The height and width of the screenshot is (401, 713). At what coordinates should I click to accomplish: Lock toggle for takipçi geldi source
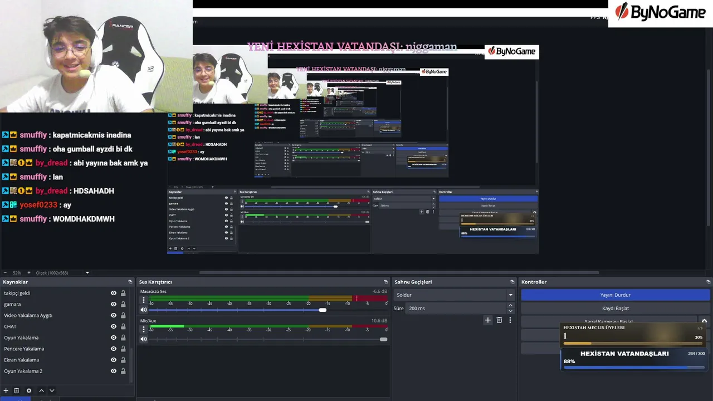(x=123, y=293)
